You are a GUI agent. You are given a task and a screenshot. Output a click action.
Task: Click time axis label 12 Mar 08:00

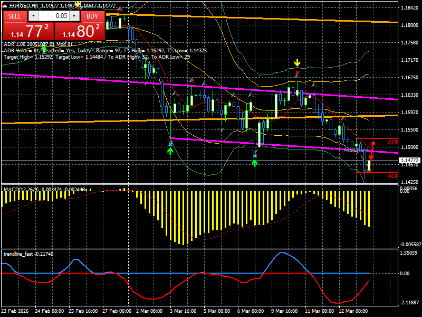(x=353, y=311)
